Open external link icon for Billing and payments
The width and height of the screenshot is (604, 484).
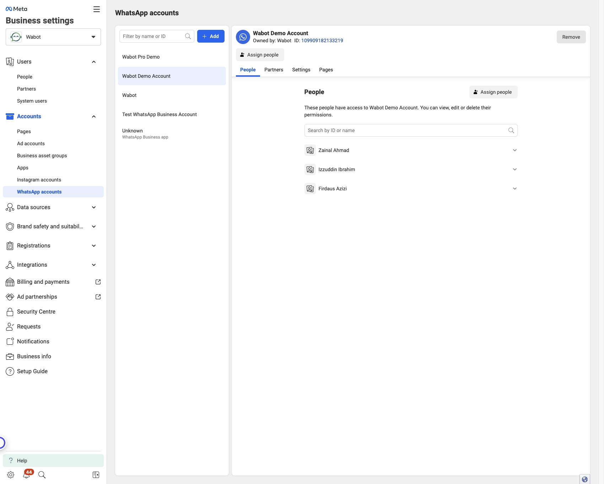(98, 282)
